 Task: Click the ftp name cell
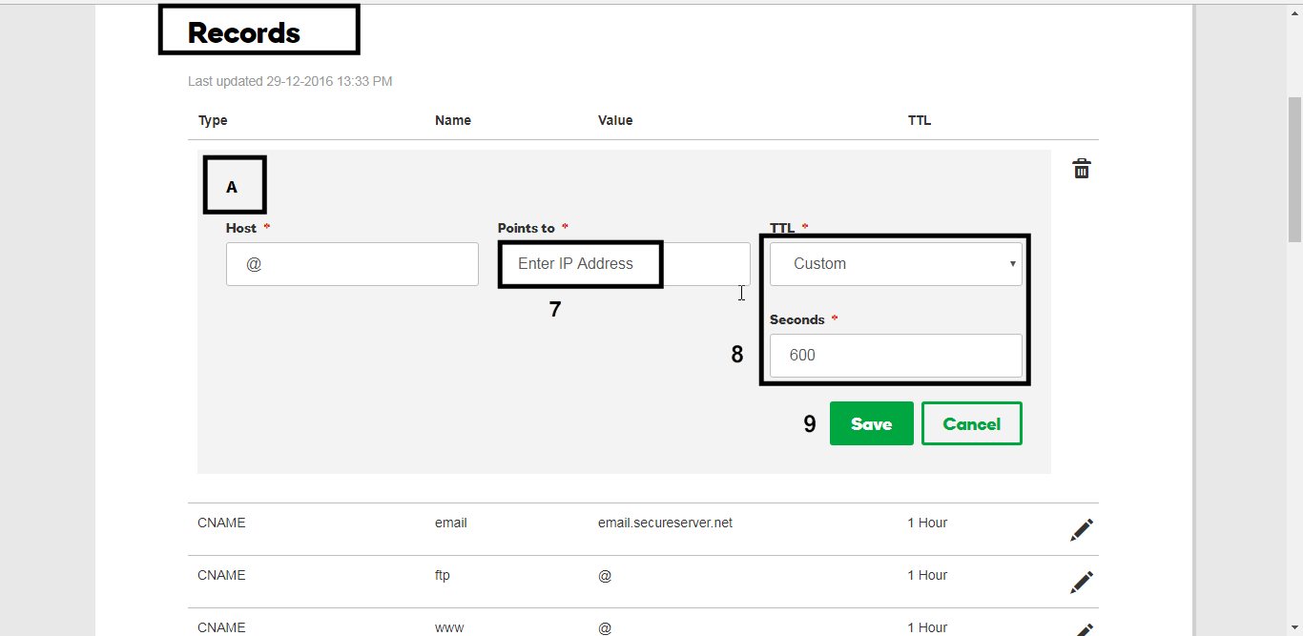[443, 575]
